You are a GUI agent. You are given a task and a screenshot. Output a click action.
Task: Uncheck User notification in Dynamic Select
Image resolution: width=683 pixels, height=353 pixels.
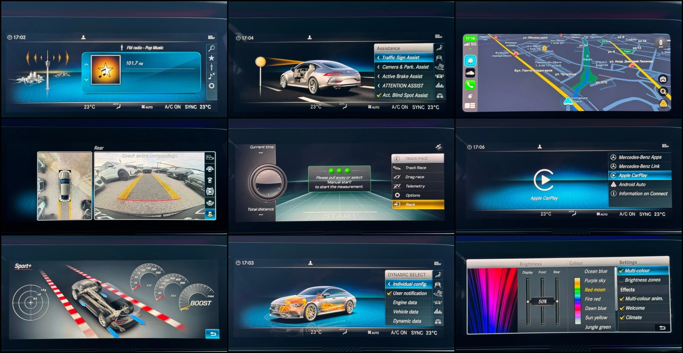(x=389, y=293)
